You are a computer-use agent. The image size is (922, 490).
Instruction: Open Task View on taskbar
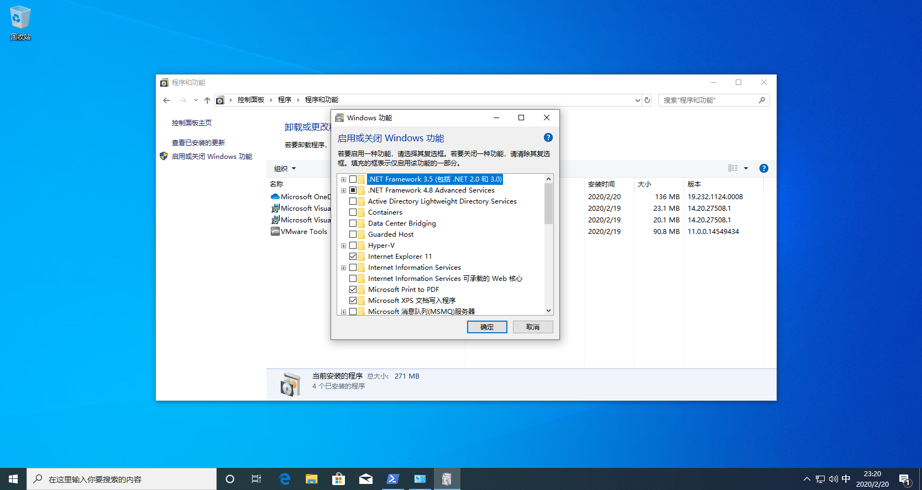[256, 479]
